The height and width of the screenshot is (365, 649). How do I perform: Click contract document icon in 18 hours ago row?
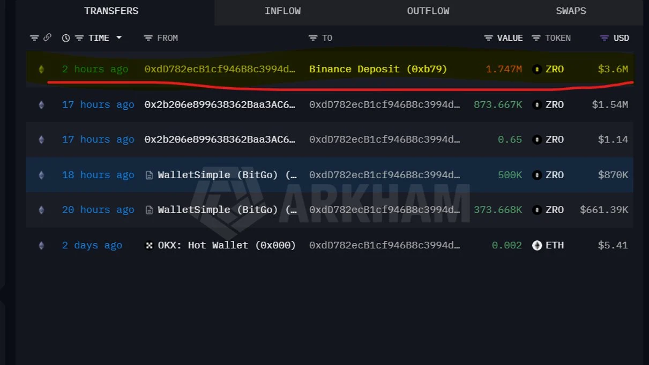[x=150, y=175]
